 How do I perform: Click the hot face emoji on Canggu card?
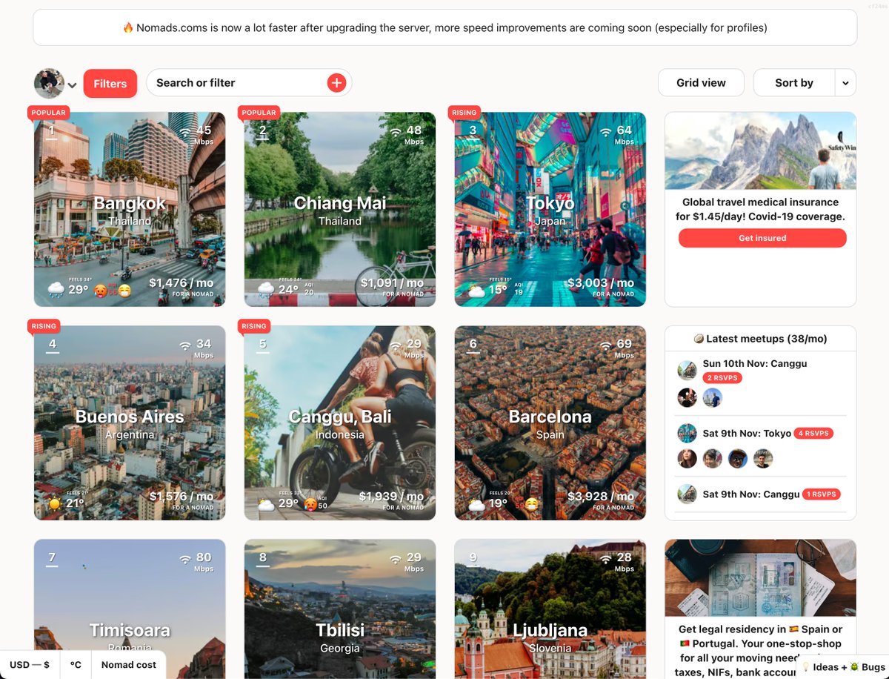[310, 505]
